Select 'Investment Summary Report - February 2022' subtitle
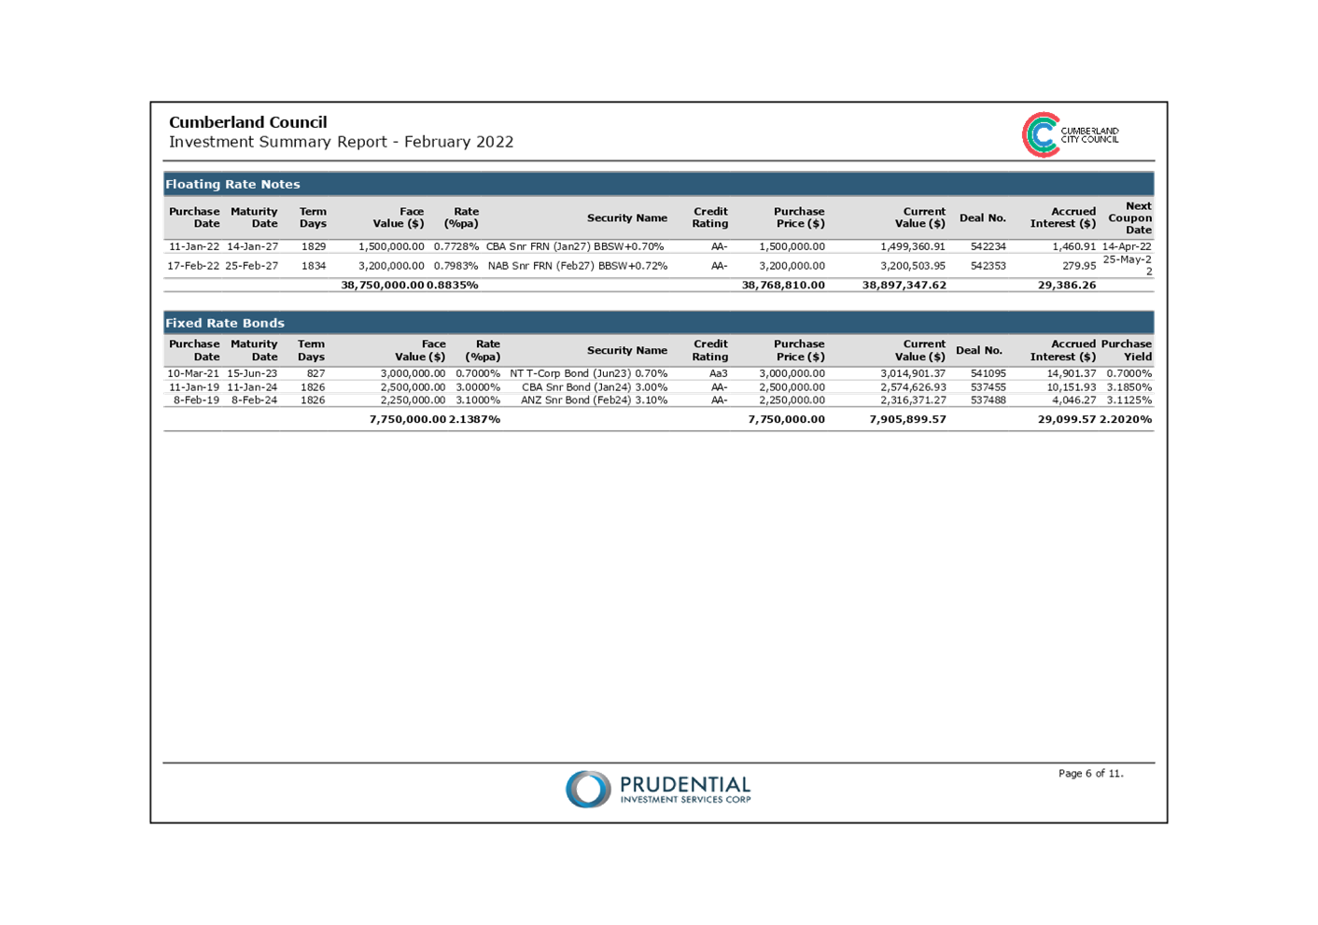Screen dimensions: 1318x925 pyautogui.click(x=342, y=142)
